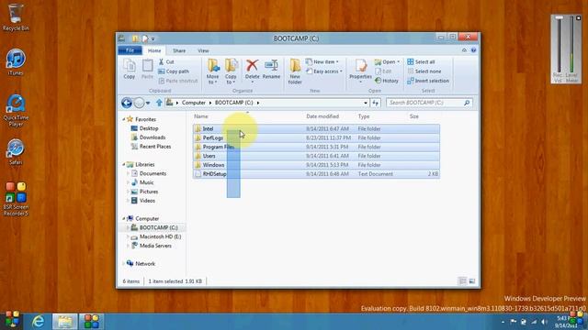The width and height of the screenshot is (588, 330).
Task: Click the File Explorer taskbar button
Action: [65, 321]
